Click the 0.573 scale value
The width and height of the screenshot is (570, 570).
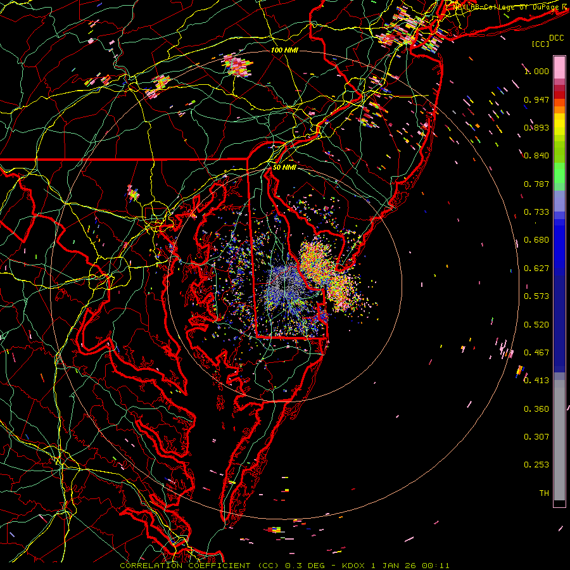tap(536, 296)
